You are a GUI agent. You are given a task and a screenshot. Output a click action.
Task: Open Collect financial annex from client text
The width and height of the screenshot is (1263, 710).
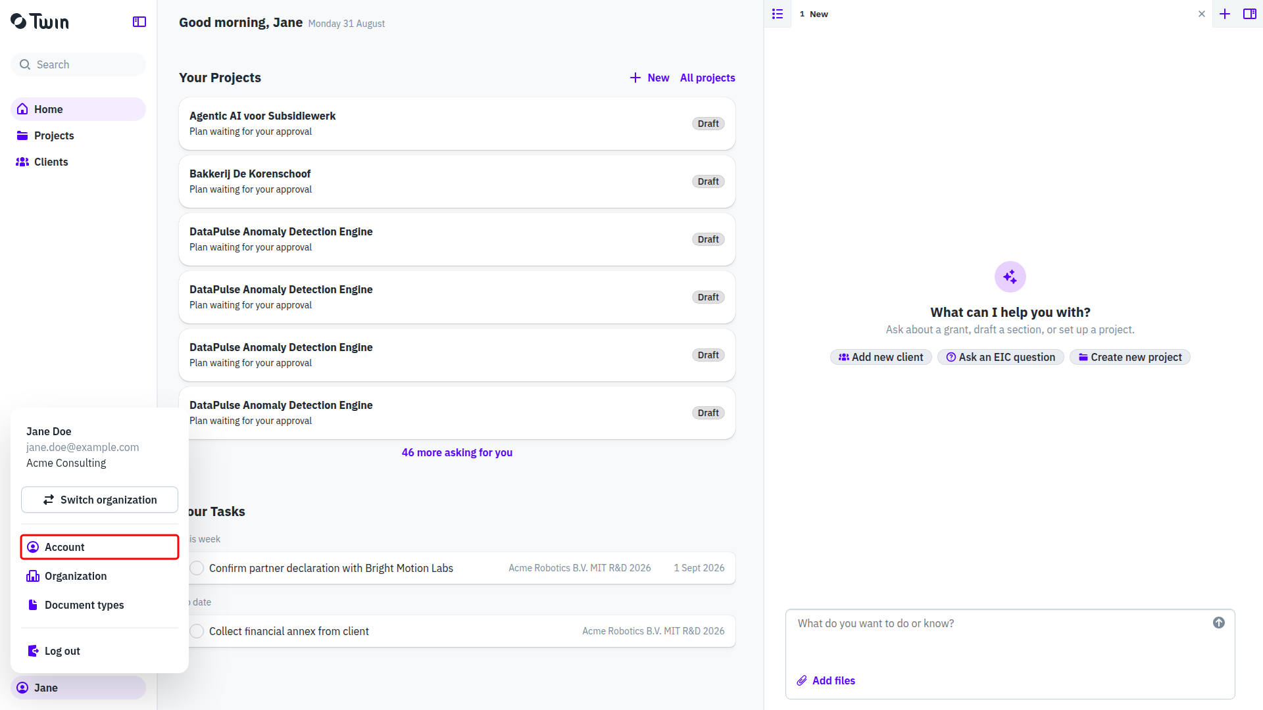[289, 631]
